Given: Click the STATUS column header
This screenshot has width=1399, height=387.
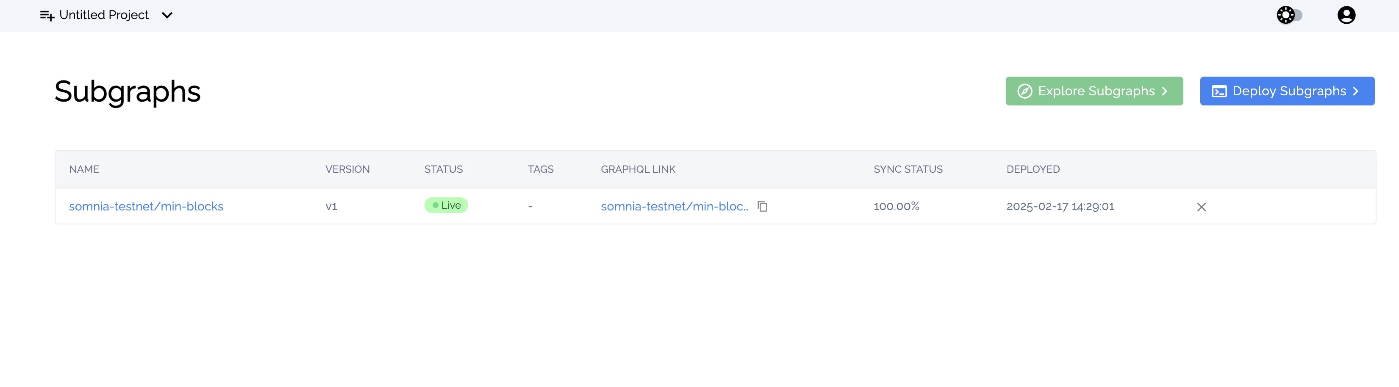Looking at the screenshot, I should (x=444, y=169).
